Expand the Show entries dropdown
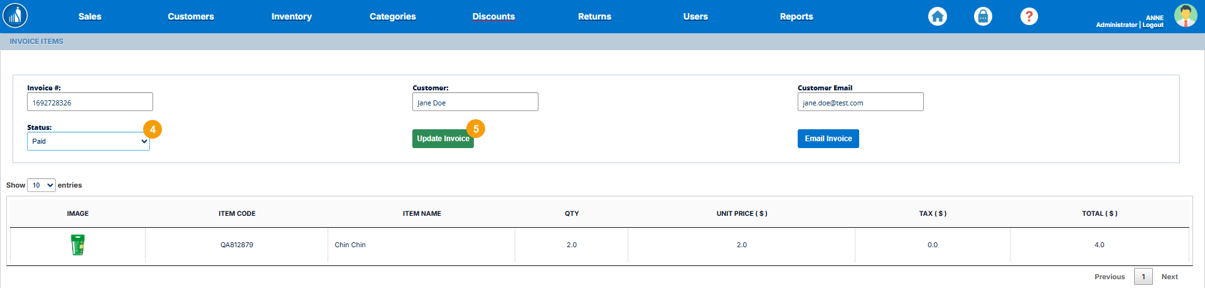The height and width of the screenshot is (288, 1205). pos(41,185)
